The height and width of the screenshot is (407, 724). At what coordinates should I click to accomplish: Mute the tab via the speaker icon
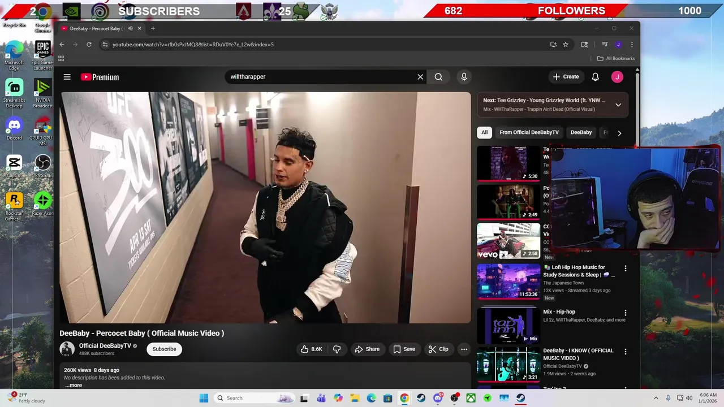tap(131, 28)
